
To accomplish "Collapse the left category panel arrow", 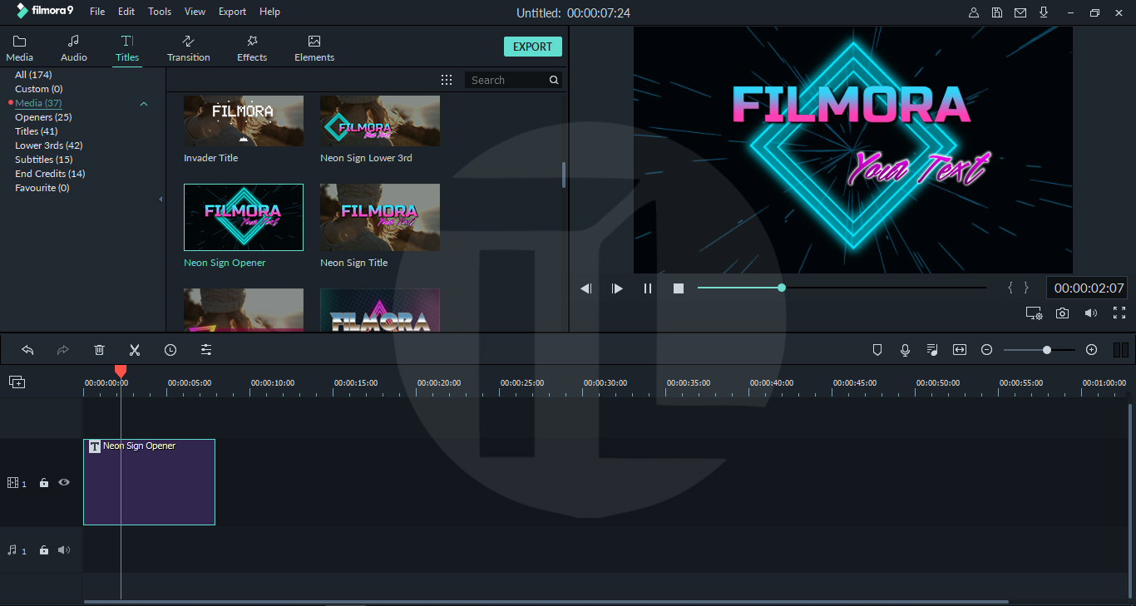I will click(x=161, y=199).
